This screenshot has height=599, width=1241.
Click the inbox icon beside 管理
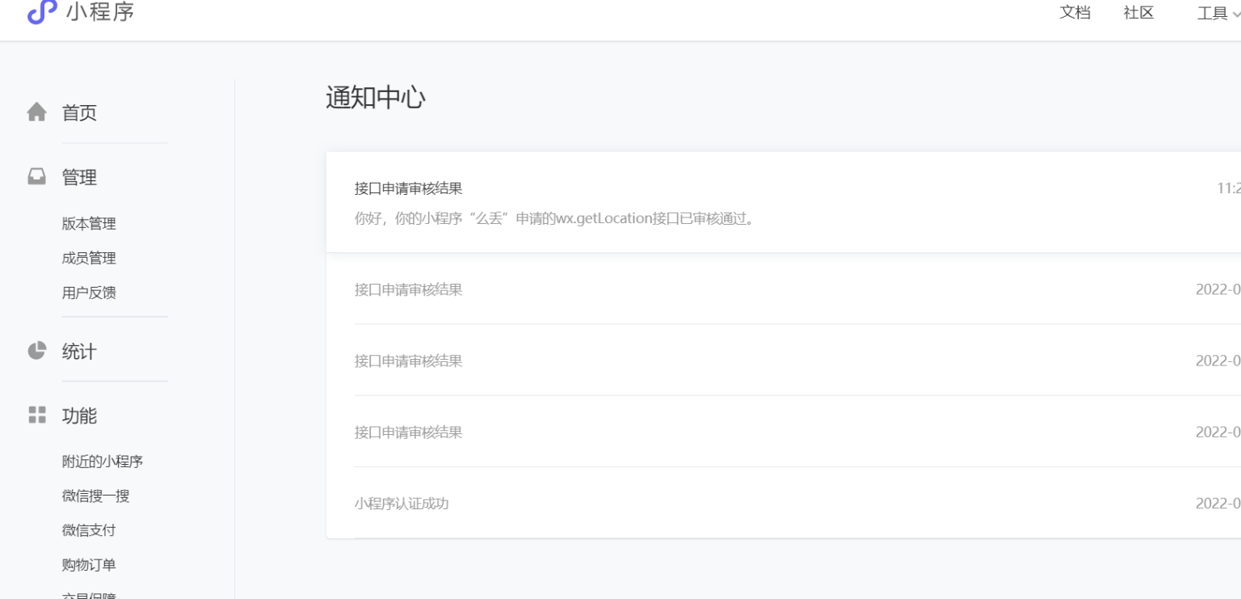coord(37,176)
